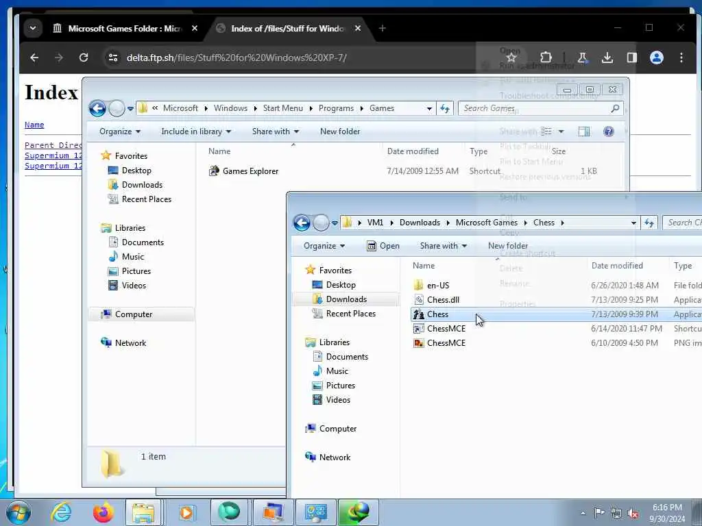Open Downloads in Chess window sidebar
Screen dimensions: 702x526
(x=346, y=299)
